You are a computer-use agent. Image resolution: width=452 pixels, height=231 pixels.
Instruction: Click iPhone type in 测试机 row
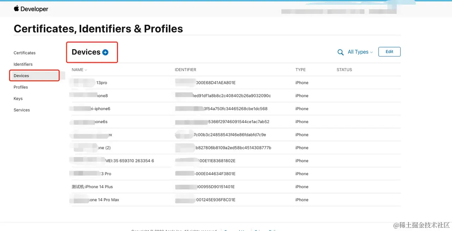coord(302,187)
